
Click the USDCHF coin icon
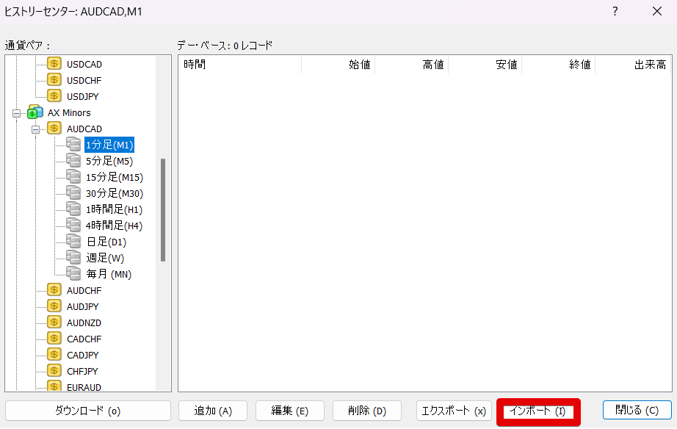point(54,80)
